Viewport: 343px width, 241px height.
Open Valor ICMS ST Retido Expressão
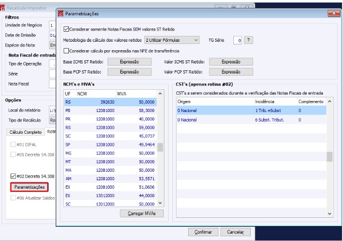pyautogui.click(x=231, y=62)
